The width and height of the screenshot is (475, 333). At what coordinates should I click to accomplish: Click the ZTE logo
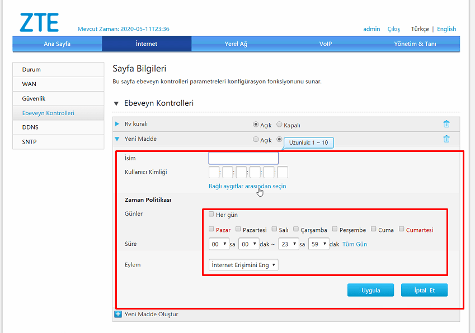[x=39, y=22]
